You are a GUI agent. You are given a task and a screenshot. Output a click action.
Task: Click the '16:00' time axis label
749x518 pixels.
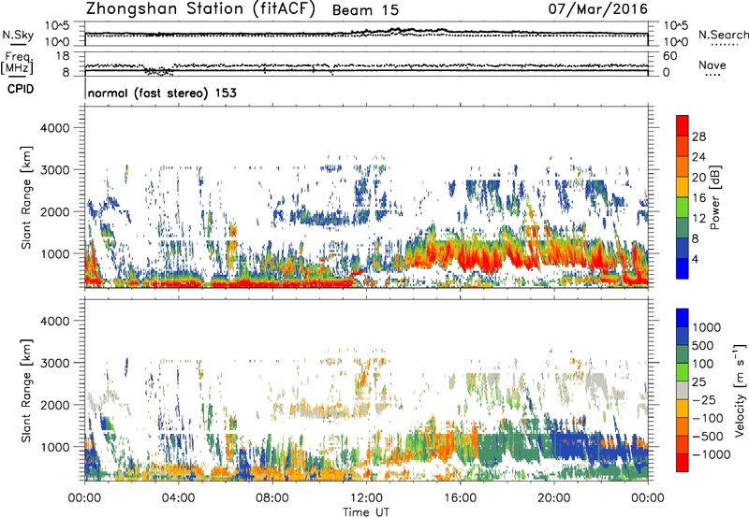460,498
